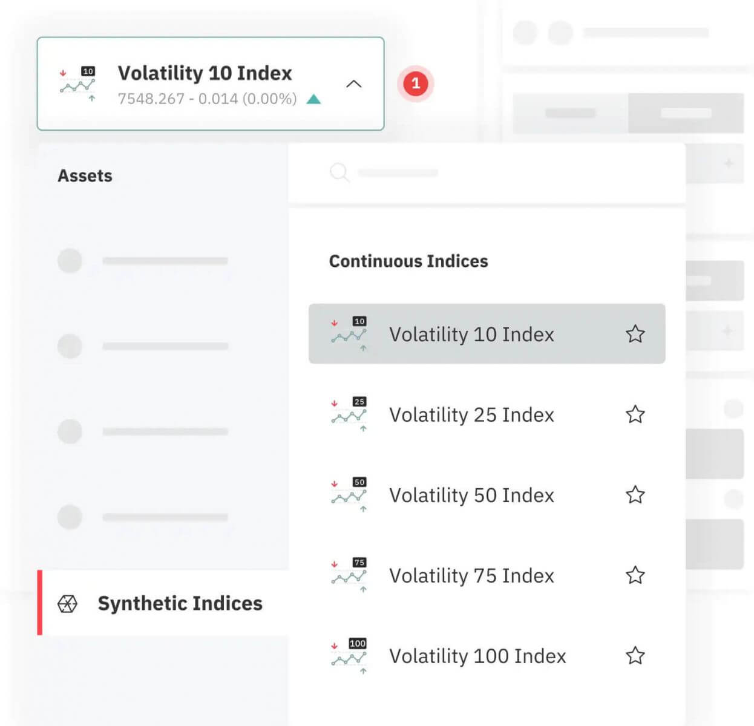Image resolution: width=754 pixels, height=726 pixels.
Task: Star the Volatility 100 Index
Action: [x=635, y=656]
